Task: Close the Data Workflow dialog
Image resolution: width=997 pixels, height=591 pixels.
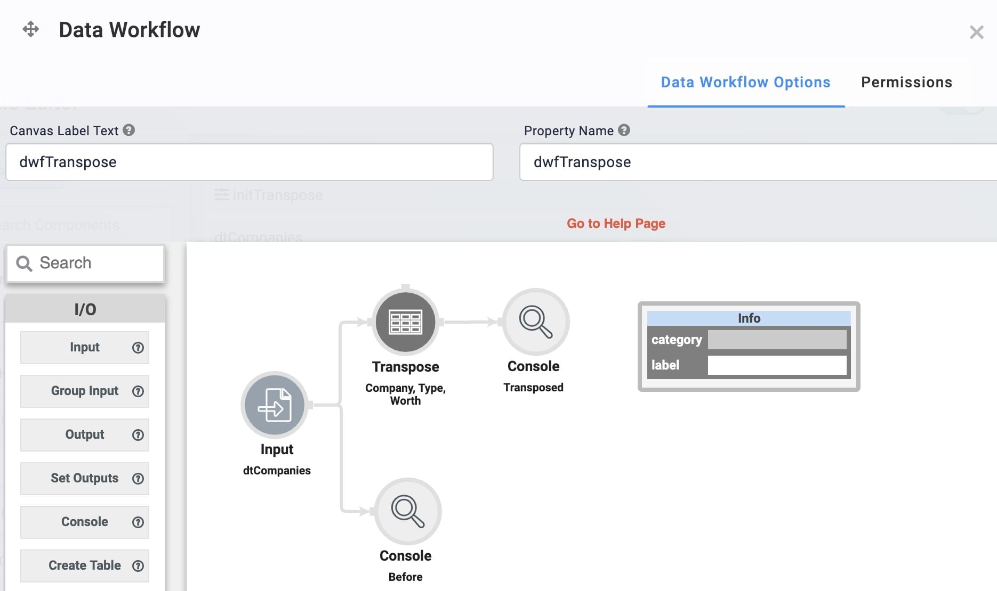Action: 976,32
